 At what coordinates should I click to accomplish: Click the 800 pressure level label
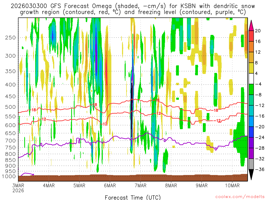pos(10,154)
